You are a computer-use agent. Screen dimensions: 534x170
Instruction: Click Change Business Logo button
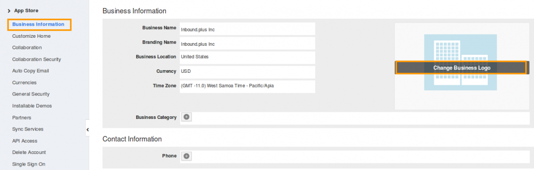(461, 67)
